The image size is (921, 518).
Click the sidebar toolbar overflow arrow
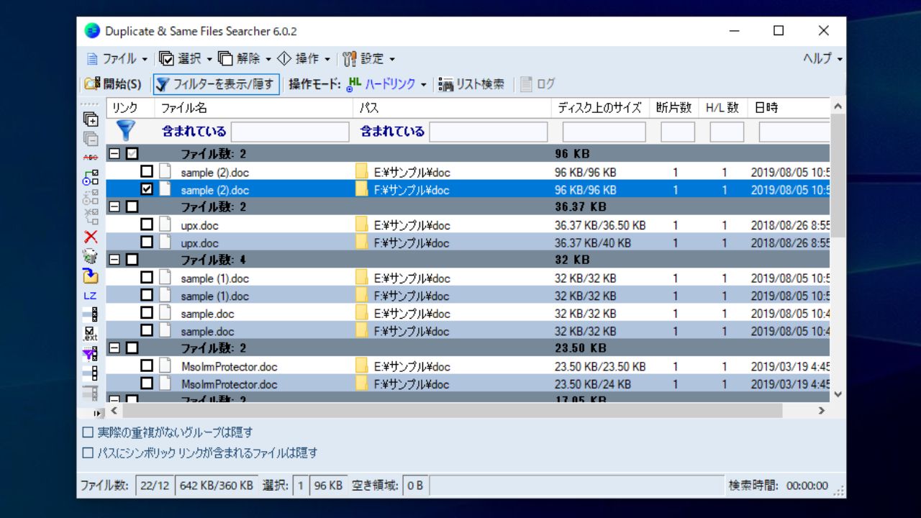[x=98, y=413]
